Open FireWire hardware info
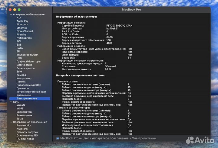This screenshot has width=218, height=148. click(x=21, y=34)
